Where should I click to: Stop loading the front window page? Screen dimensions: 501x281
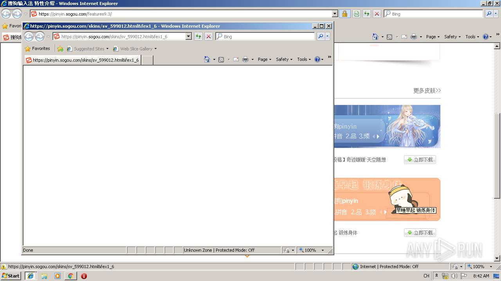pos(209,36)
